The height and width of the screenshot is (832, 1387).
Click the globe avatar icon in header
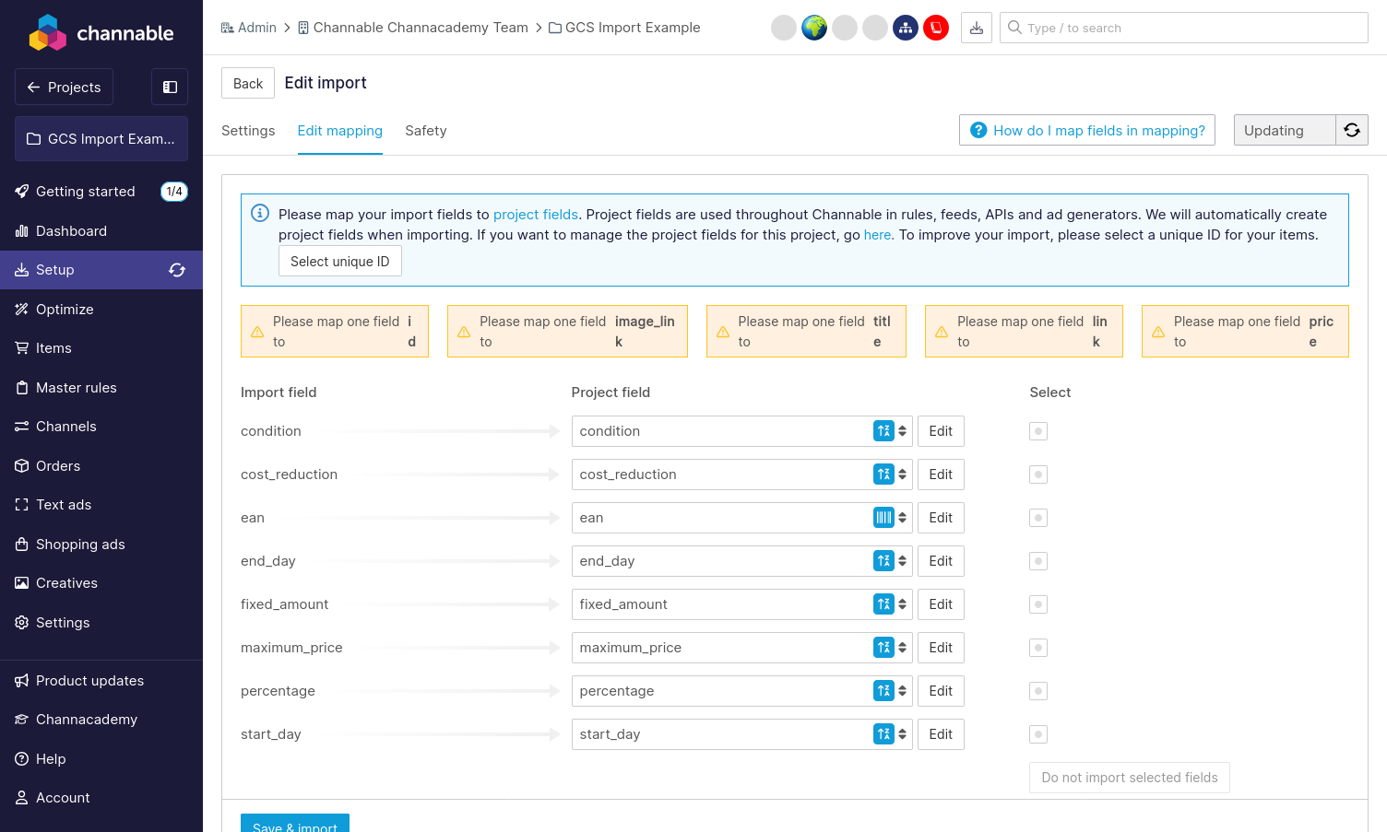point(814,28)
